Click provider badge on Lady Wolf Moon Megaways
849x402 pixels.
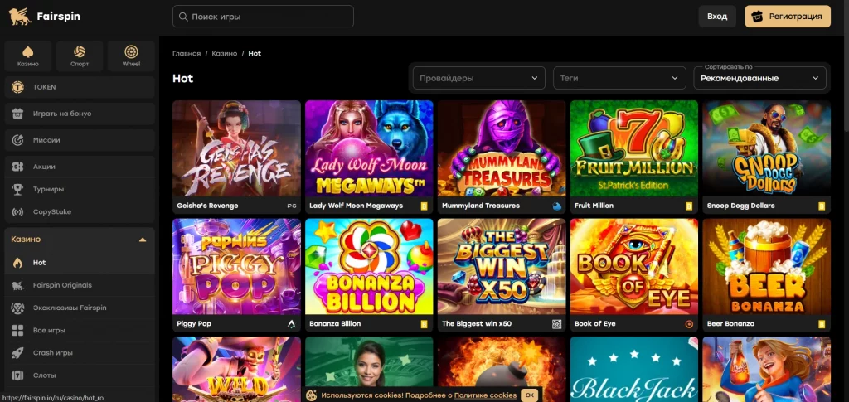point(424,206)
